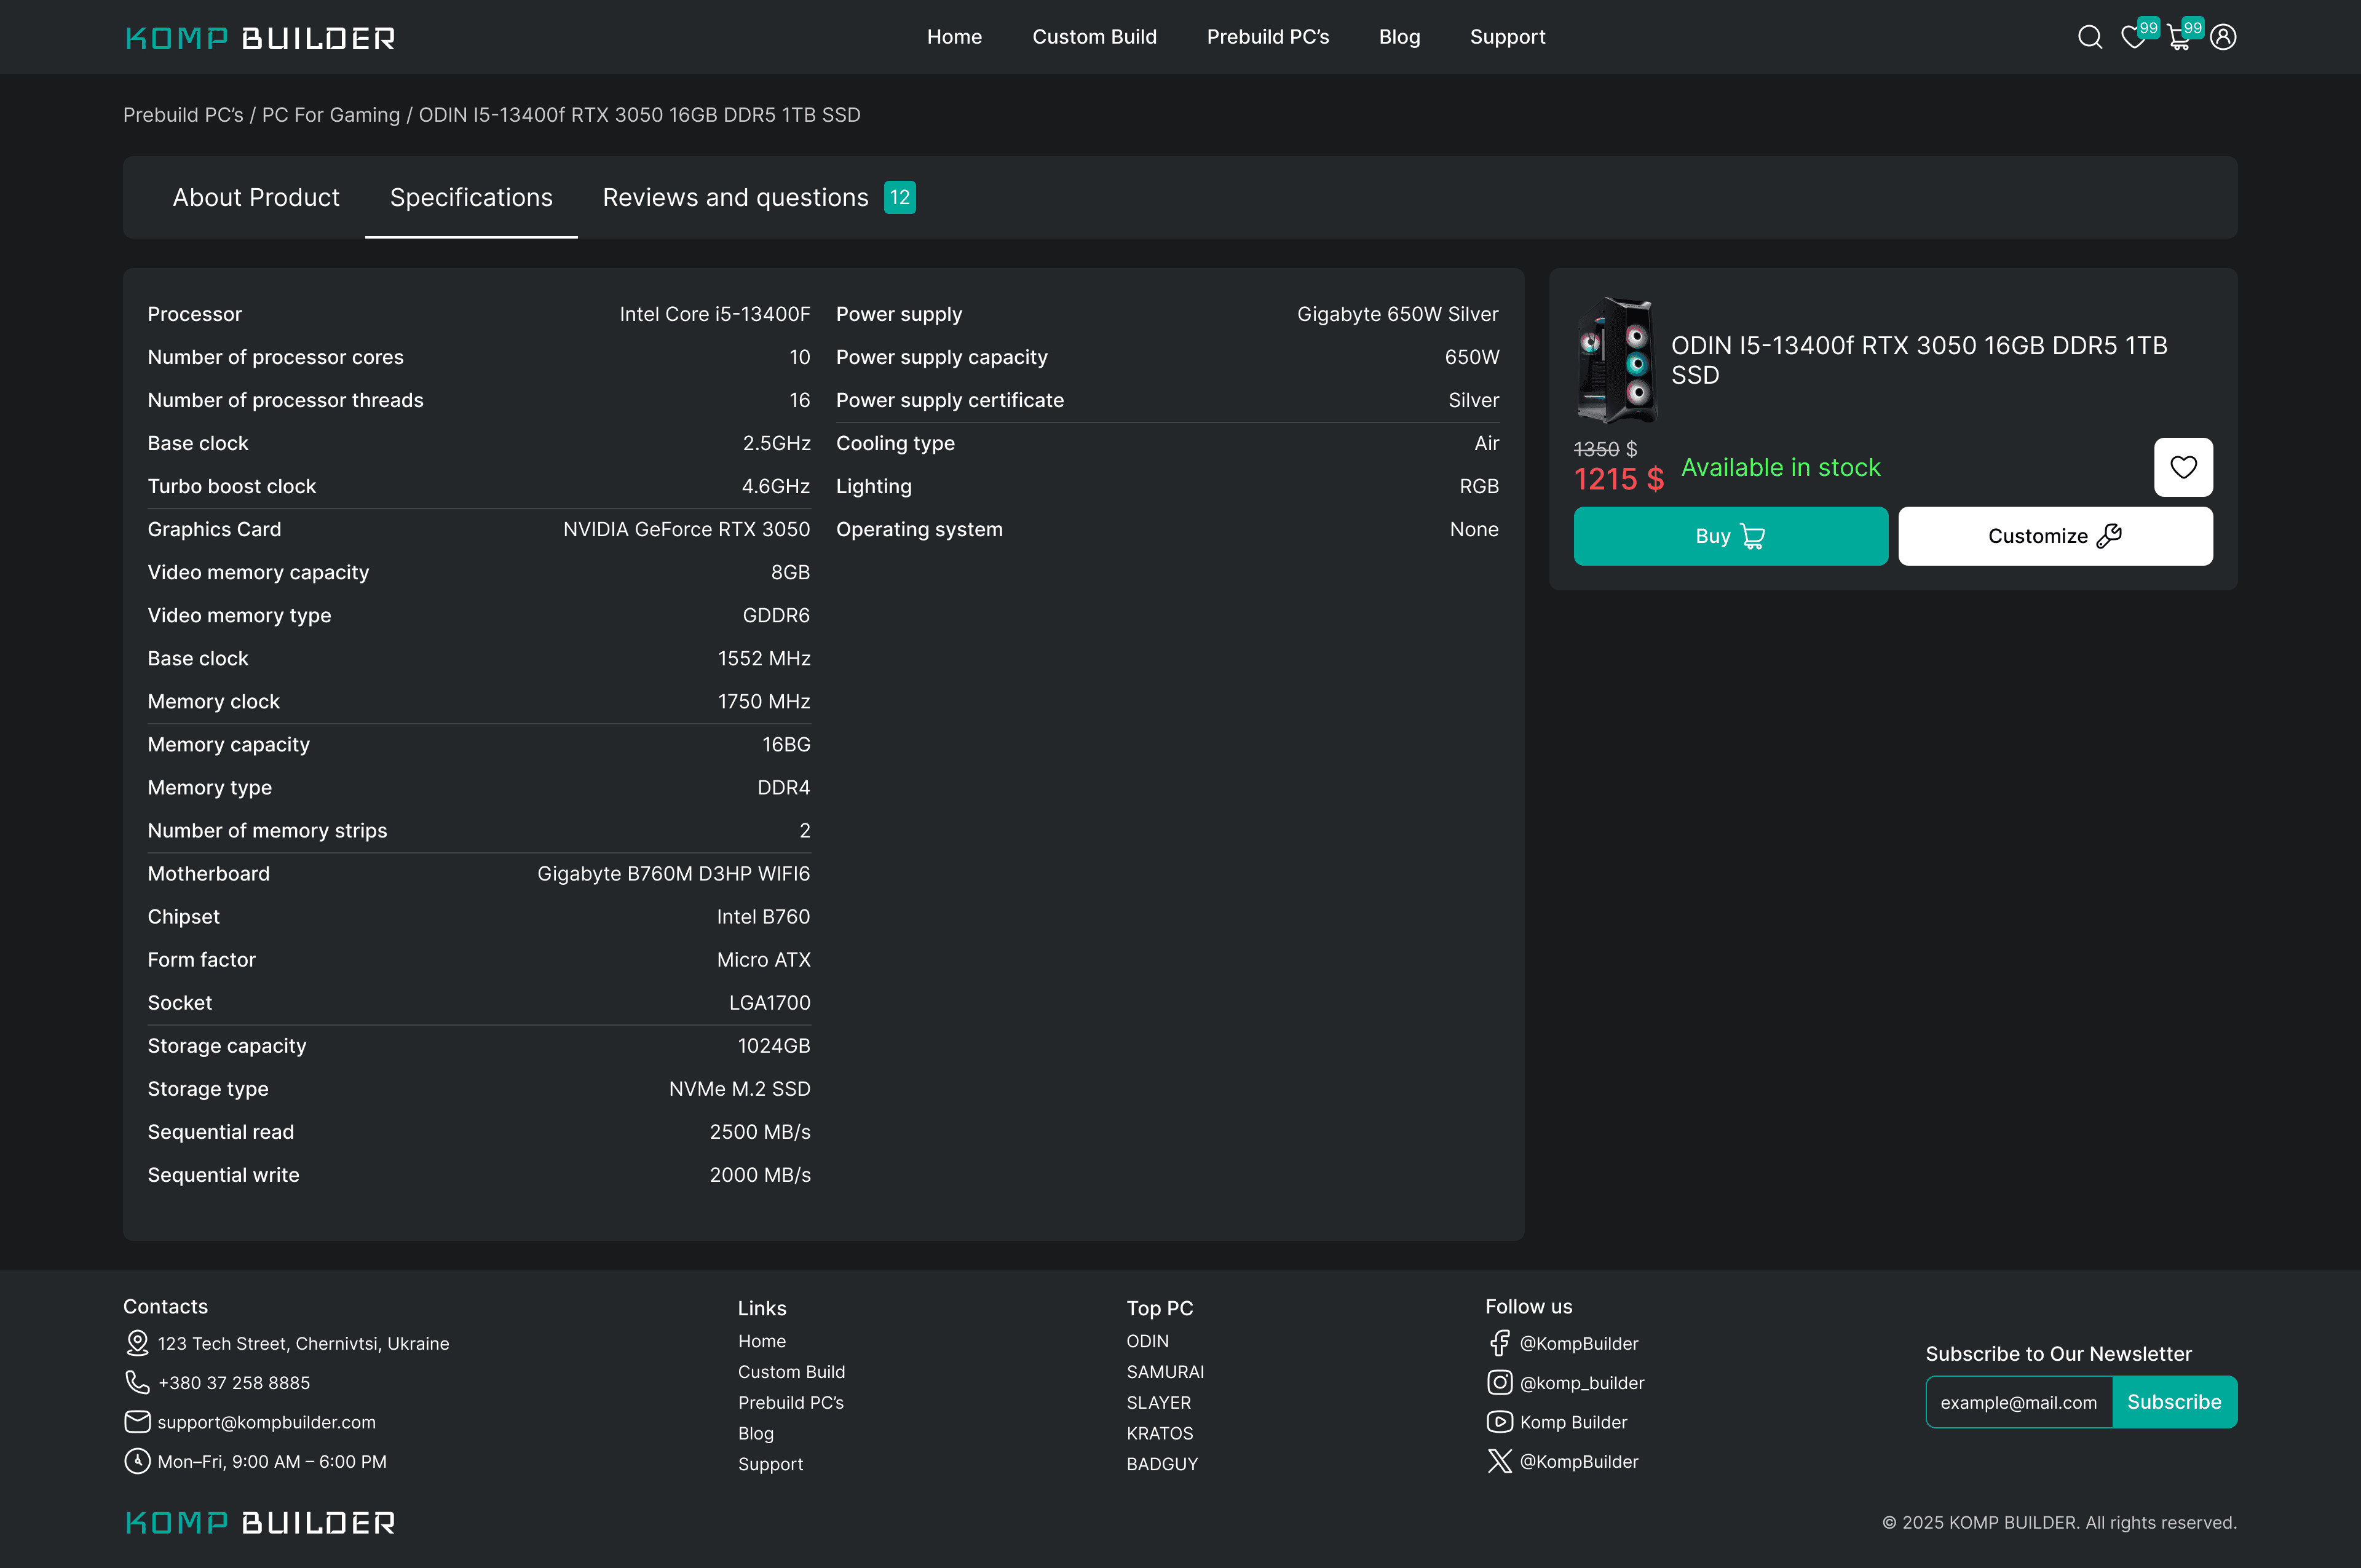Open the user account profile icon
Viewport: 2361px width, 1568px height.
[2223, 37]
